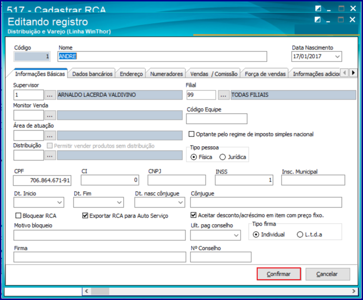Uncheck Exportar RCA para Auto Serviço
The image size is (363, 300).
[x=85, y=216]
